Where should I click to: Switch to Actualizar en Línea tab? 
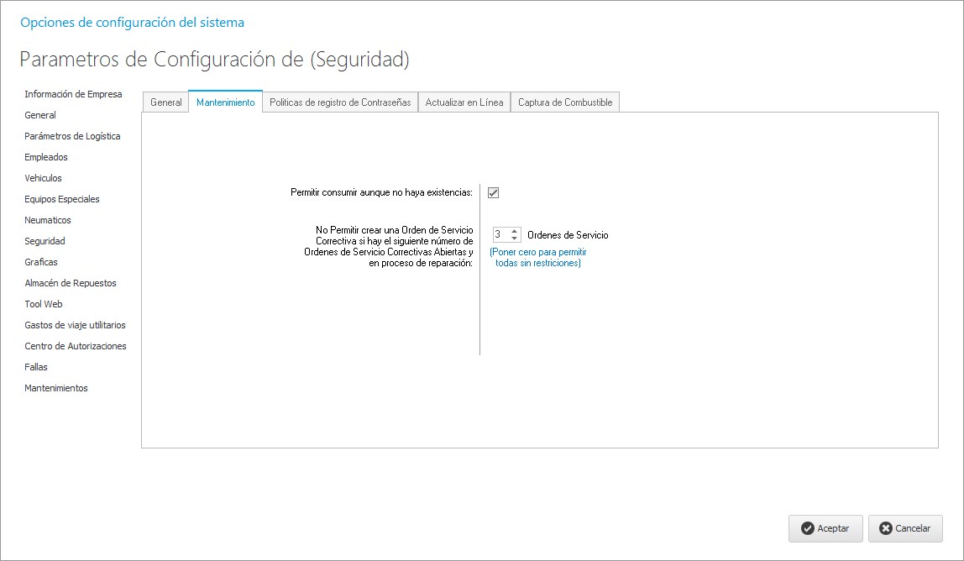(464, 102)
